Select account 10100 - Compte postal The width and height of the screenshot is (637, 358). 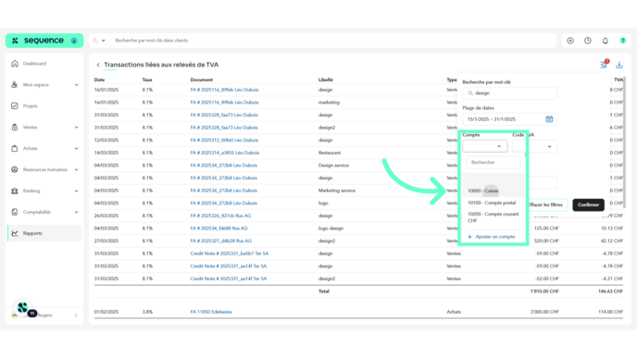click(x=493, y=203)
